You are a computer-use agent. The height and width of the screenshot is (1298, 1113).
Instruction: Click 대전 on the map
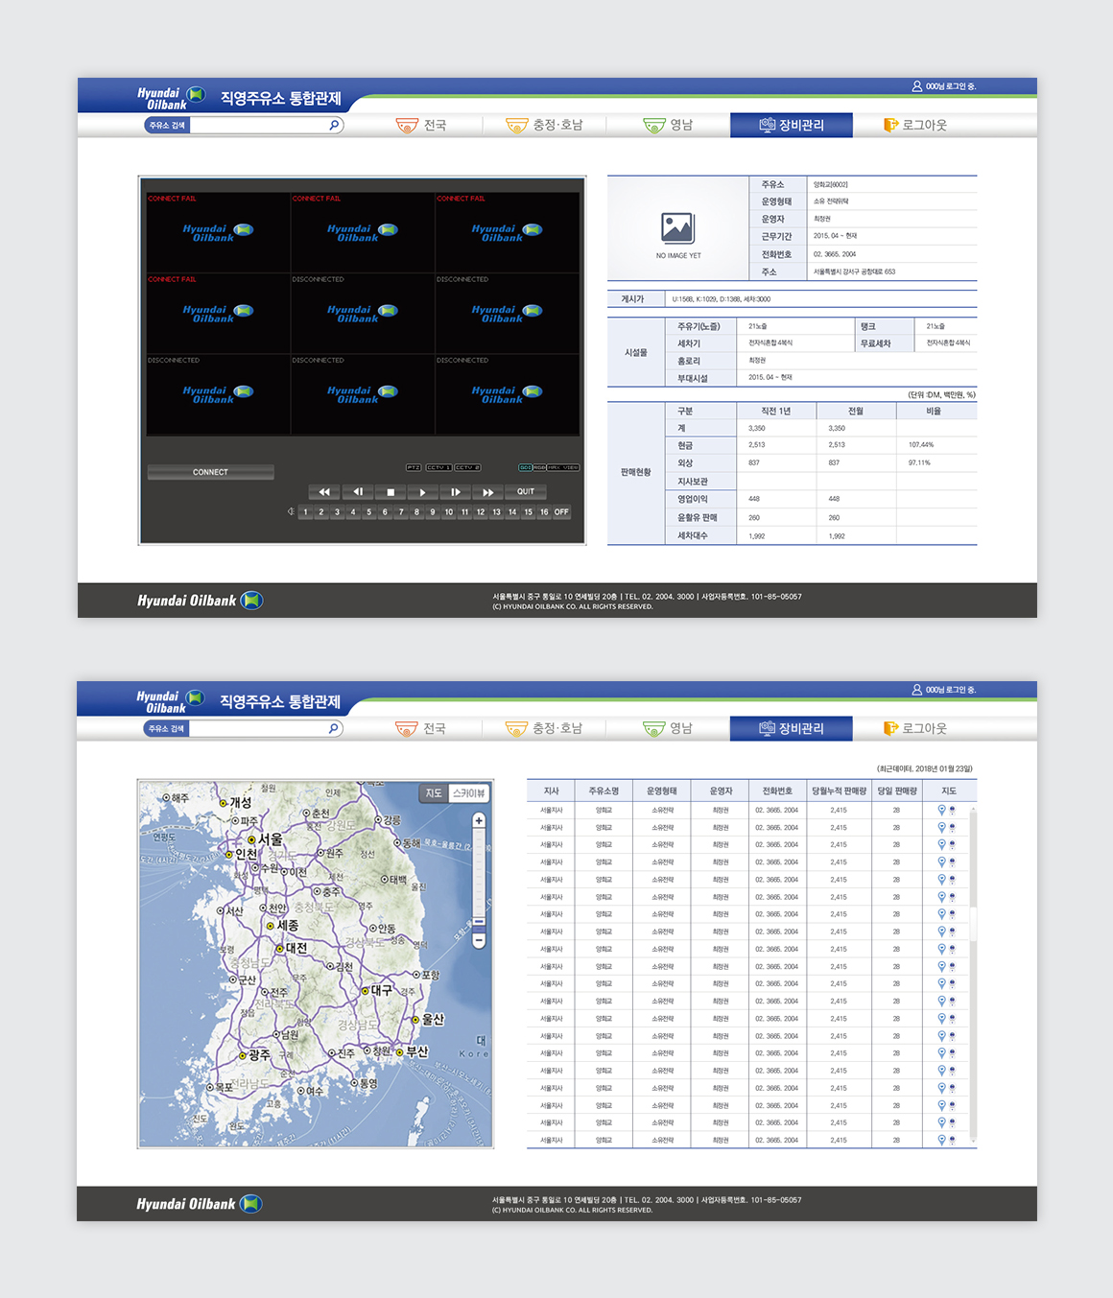click(292, 948)
